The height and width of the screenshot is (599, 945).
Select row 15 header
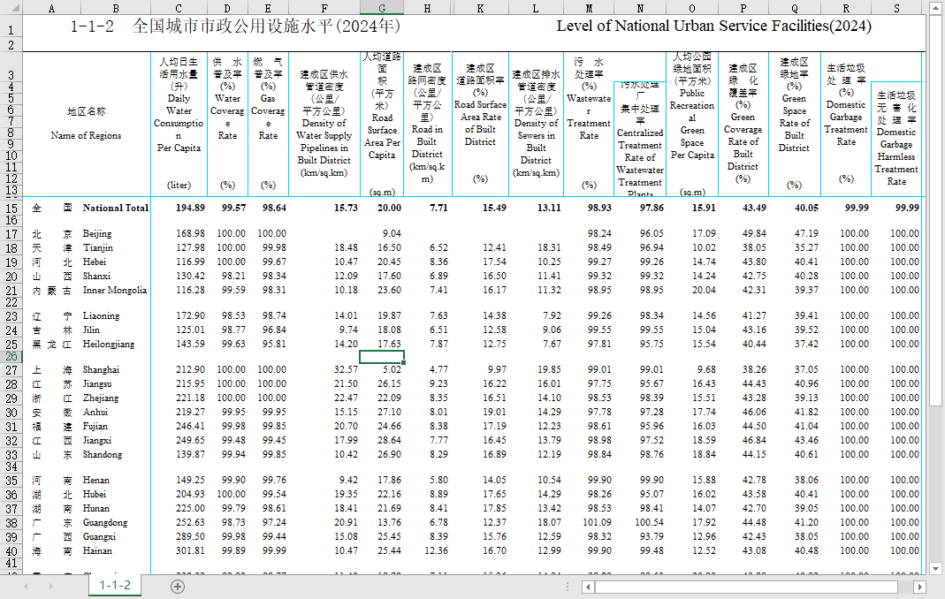(x=11, y=209)
